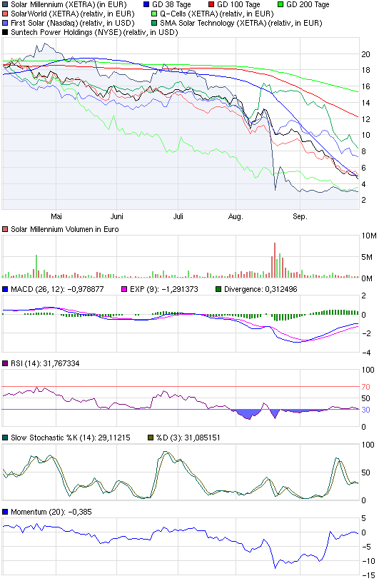Click the 'Sep.' month label on the axis

click(x=300, y=216)
